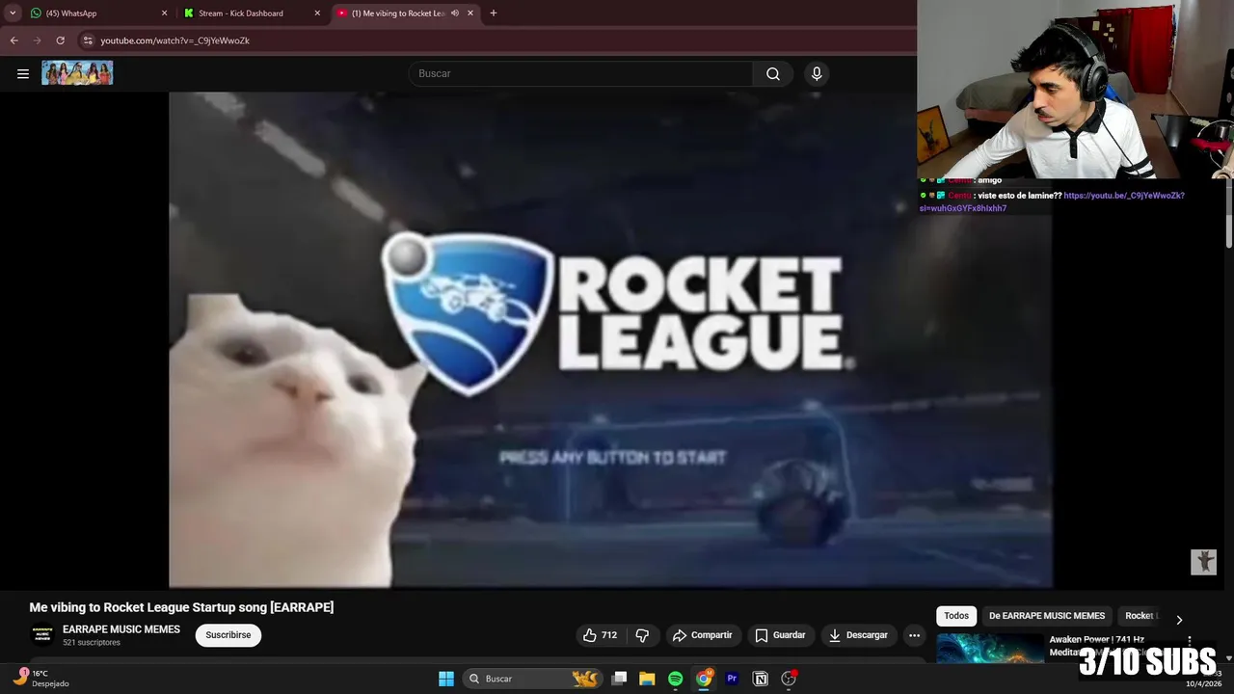Start voice search with microphone icon
The height and width of the screenshot is (694, 1234).
pyautogui.click(x=817, y=73)
